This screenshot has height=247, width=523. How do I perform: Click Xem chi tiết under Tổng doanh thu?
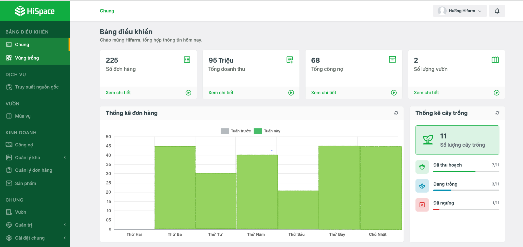pyautogui.click(x=221, y=93)
